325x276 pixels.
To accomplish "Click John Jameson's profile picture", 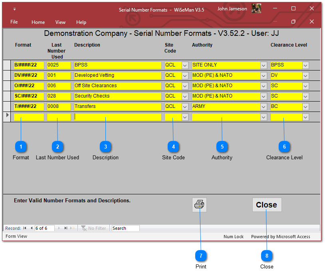I will (256, 9).
